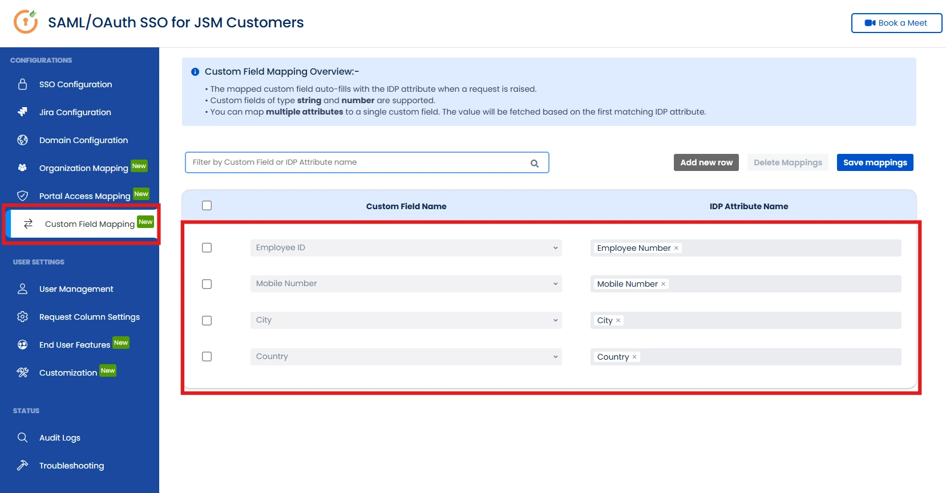Image resolution: width=946 pixels, height=493 pixels.
Task: Click the Domain Configuration globe icon
Action: [23, 140]
